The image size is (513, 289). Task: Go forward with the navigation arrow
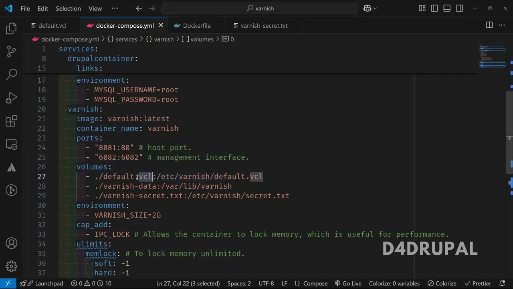click(x=151, y=8)
